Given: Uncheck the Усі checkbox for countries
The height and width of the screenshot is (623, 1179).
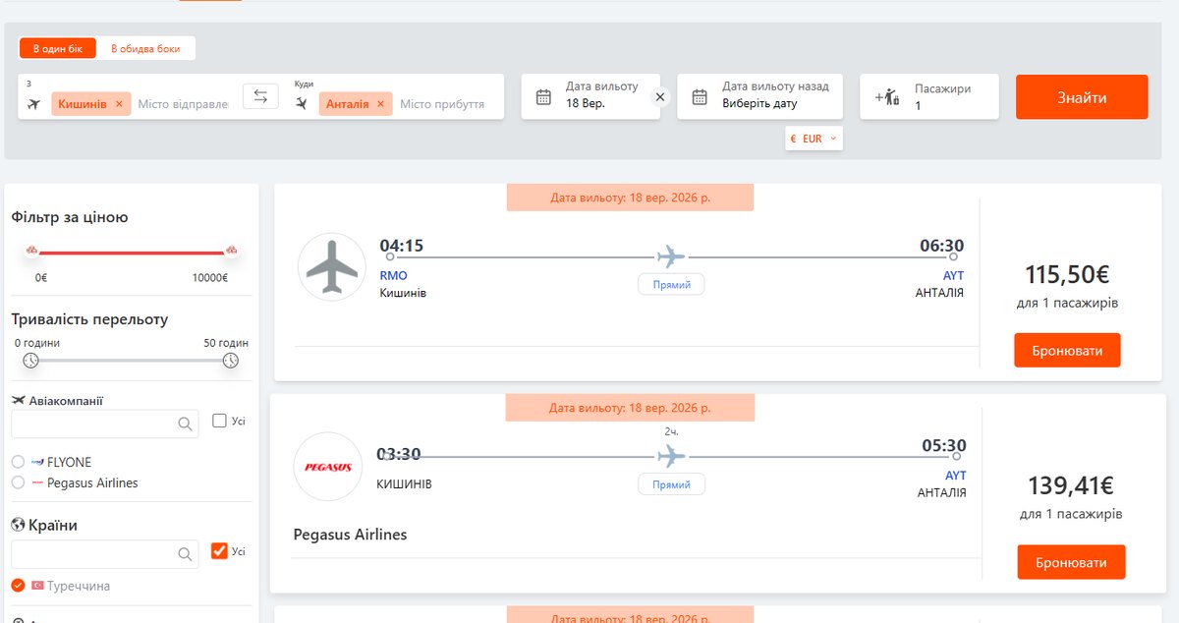Looking at the screenshot, I should point(219,551).
